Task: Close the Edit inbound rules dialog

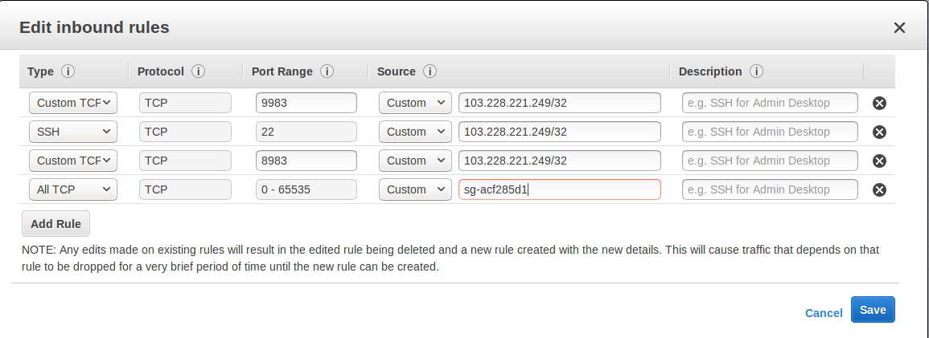Action: pos(899,28)
